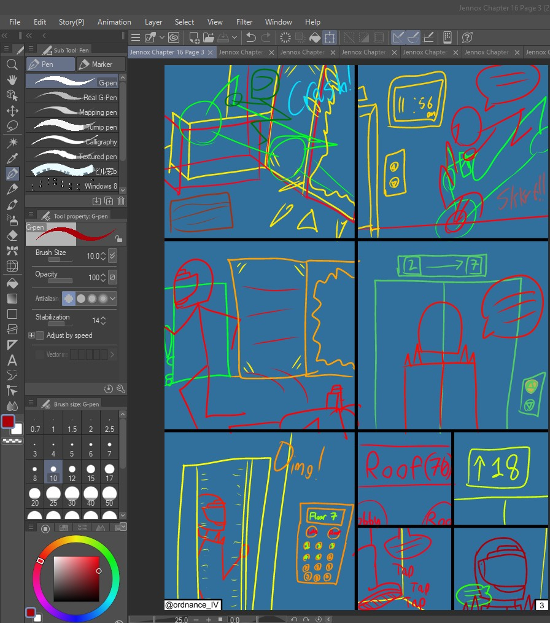Toggle the lock icon on G-pen preview

point(118,239)
